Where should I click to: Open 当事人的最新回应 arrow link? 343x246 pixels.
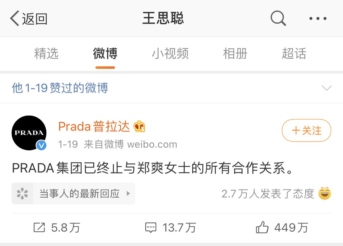pyautogui.click(x=73, y=193)
